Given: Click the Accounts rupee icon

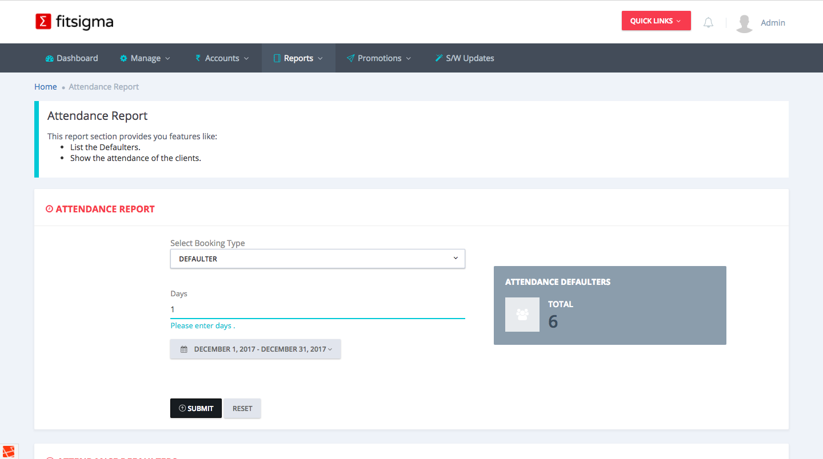Looking at the screenshot, I should pos(198,58).
